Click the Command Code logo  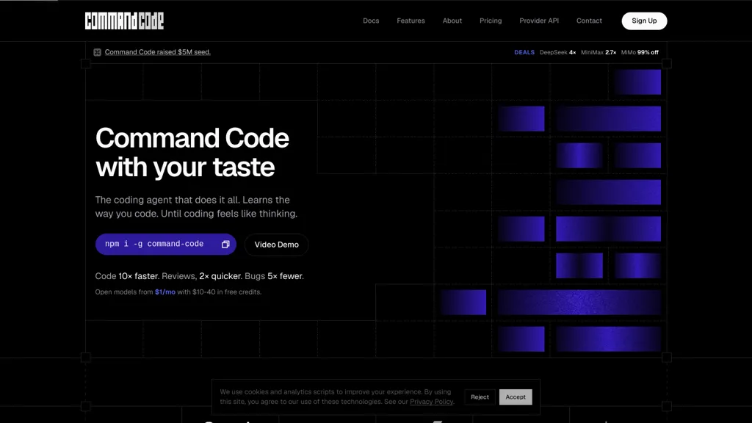(x=124, y=21)
